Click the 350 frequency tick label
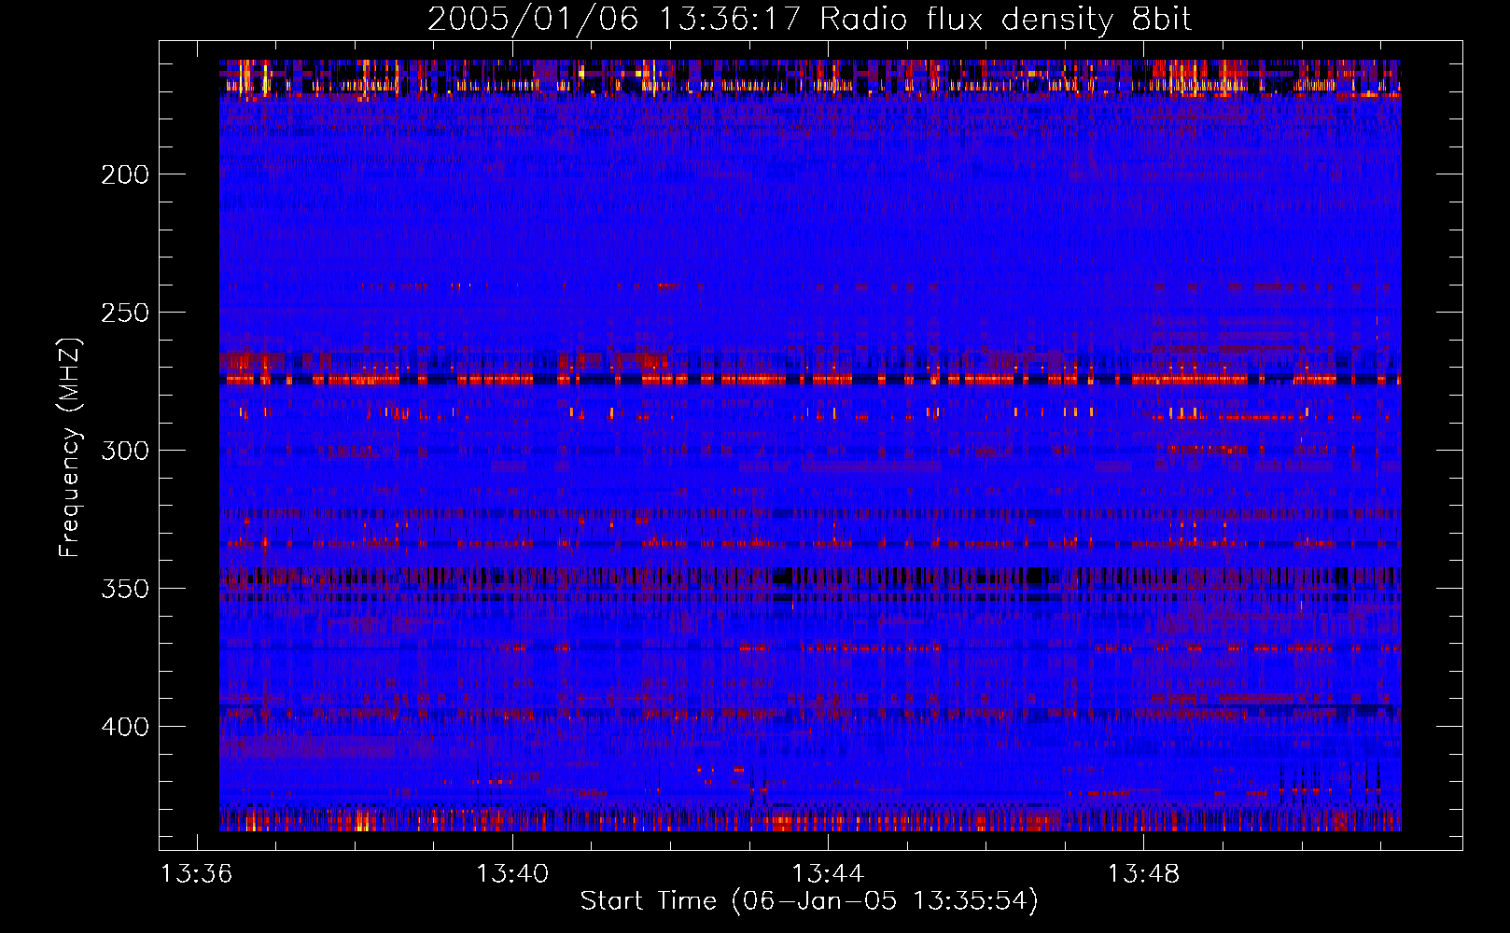The height and width of the screenshot is (933, 1510). [x=125, y=589]
